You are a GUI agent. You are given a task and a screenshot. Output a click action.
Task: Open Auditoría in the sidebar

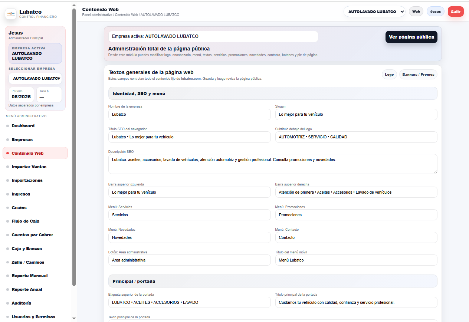coord(35,303)
